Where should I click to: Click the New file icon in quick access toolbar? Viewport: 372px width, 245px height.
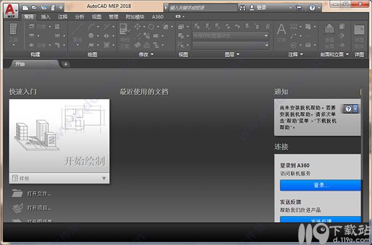[25, 8]
